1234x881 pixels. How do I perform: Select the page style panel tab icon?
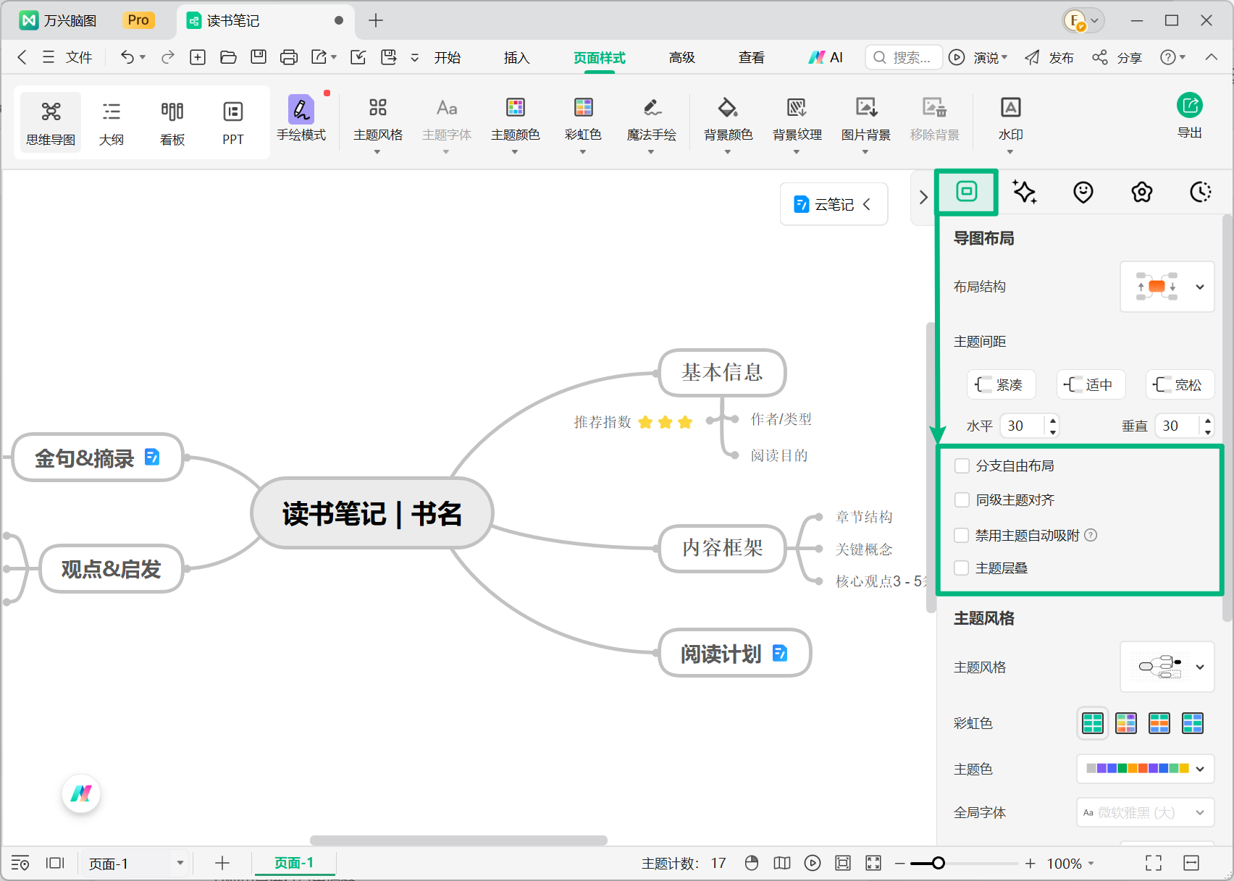tap(967, 191)
